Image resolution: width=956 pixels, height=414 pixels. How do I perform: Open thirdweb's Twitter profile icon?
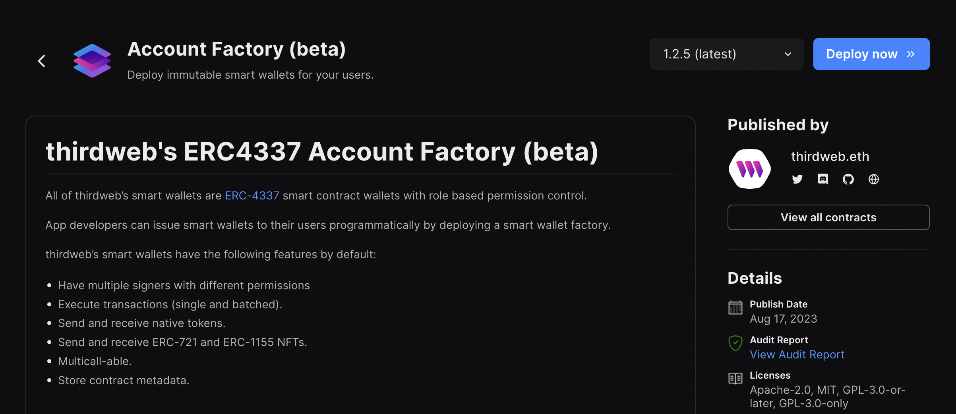pos(797,179)
